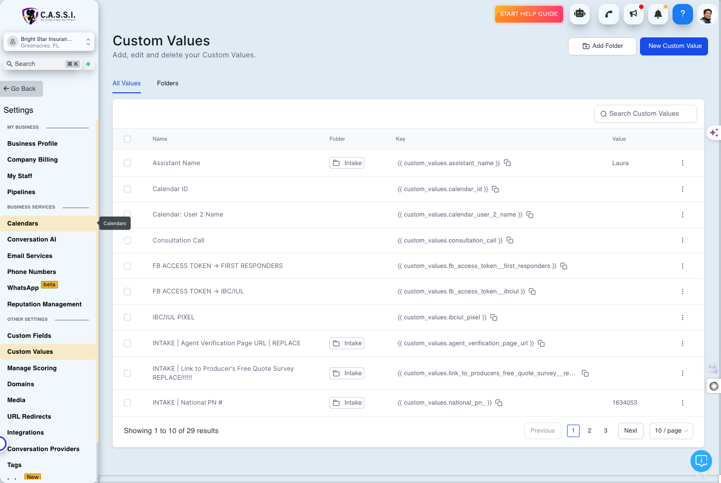This screenshot has height=483, width=721.
Task: Copy the calendar_id key
Action: 496,189
